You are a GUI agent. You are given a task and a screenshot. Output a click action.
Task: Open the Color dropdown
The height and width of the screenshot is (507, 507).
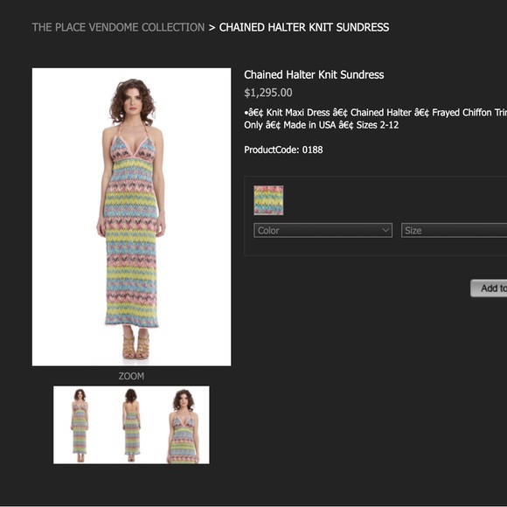(x=323, y=230)
